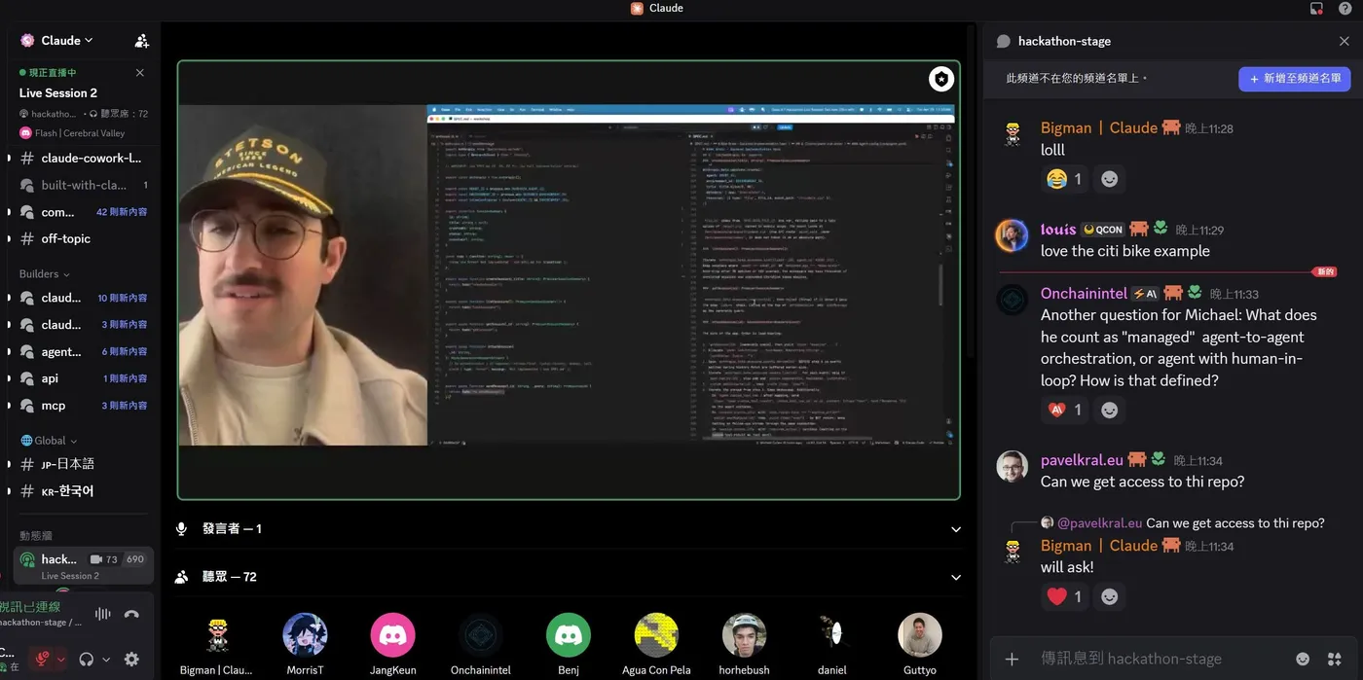Open MorrisT audience avatar
Image resolution: width=1363 pixels, height=680 pixels.
(x=305, y=635)
